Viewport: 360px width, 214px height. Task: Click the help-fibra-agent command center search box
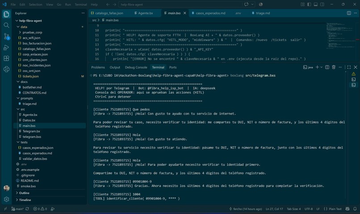pos(180,4)
